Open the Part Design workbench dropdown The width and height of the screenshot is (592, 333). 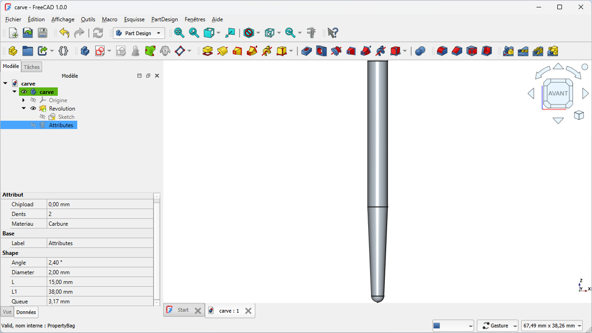click(139, 33)
